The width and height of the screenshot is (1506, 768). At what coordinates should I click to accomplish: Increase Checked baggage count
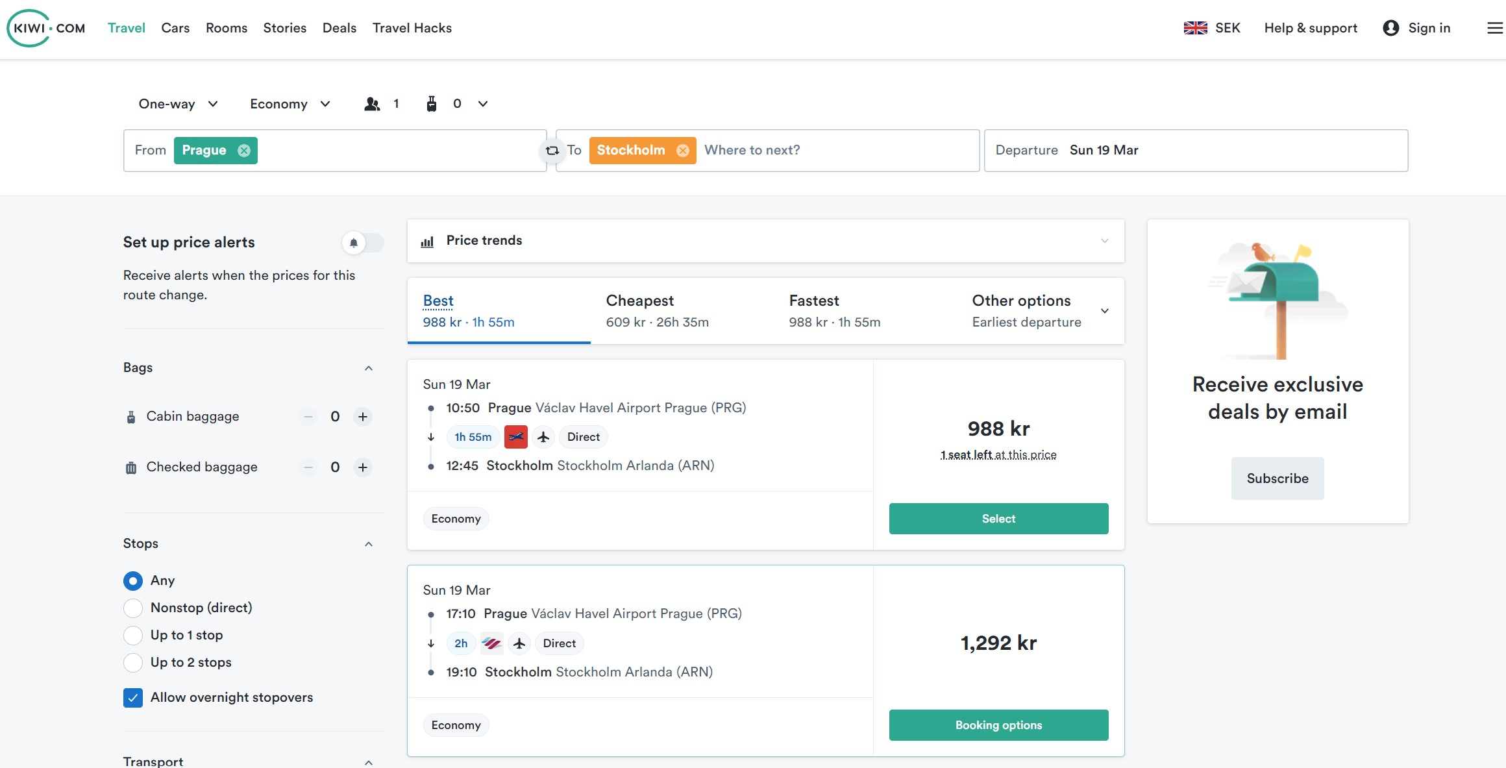(x=363, y=467)
